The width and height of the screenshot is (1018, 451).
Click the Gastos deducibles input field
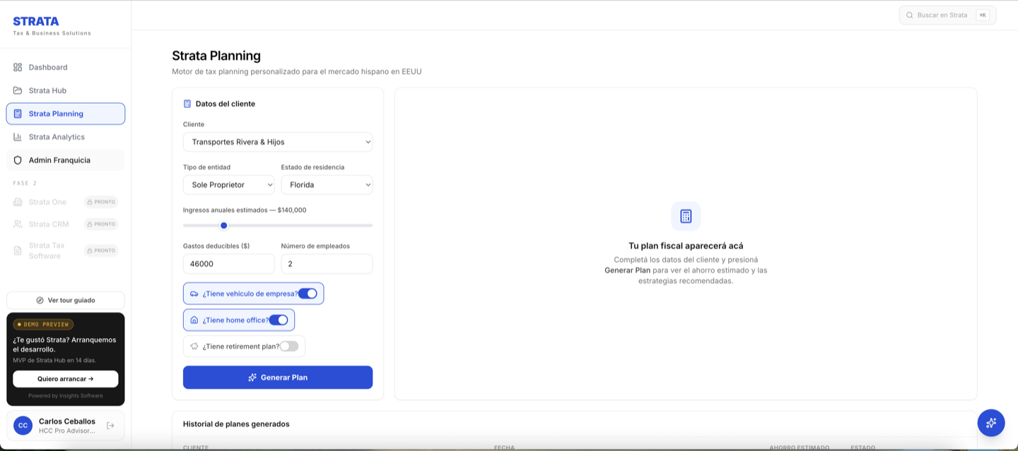pos(229,264)
